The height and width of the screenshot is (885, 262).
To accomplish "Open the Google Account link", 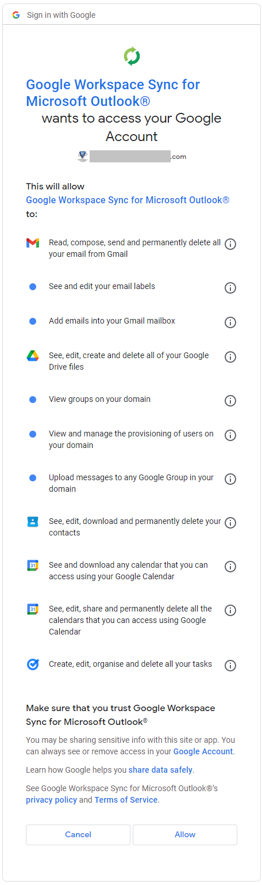I will tap(203, 751).
